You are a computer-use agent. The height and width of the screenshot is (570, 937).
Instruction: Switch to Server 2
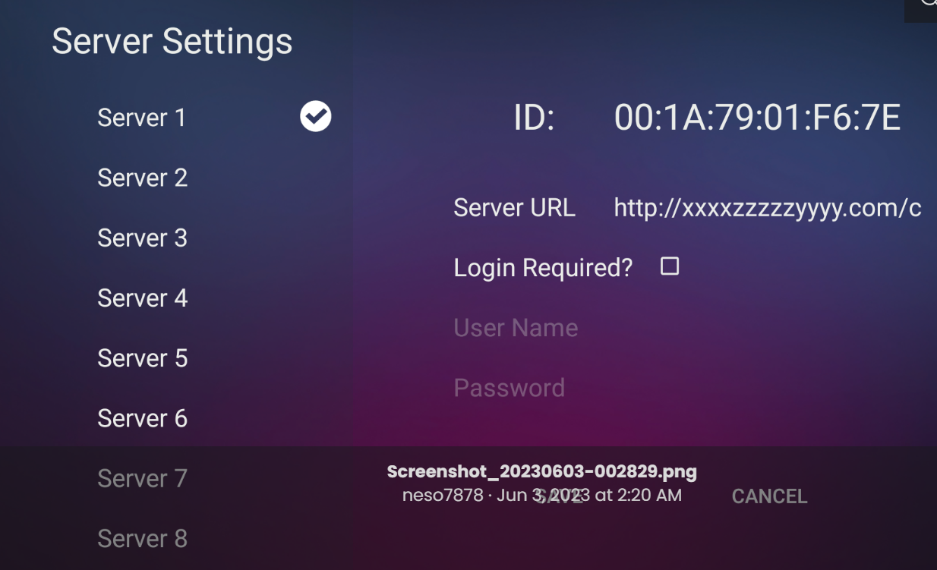[x=142, y=178]
